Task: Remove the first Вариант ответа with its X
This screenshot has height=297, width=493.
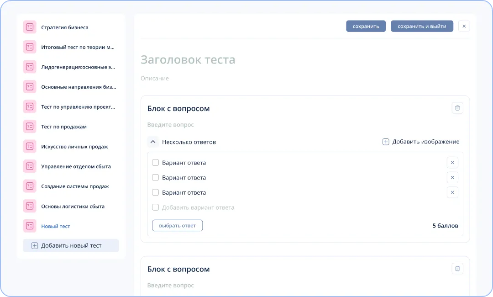Action: [452, 163]
